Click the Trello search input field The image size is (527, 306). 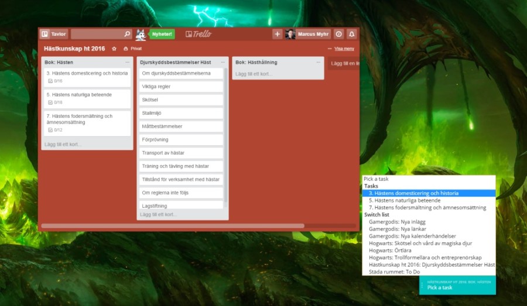pos(97,34)
